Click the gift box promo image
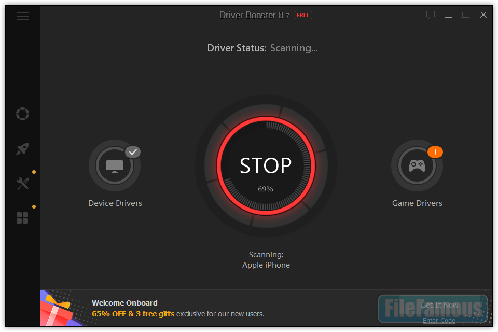498x332 pixels. click(60, 308)
